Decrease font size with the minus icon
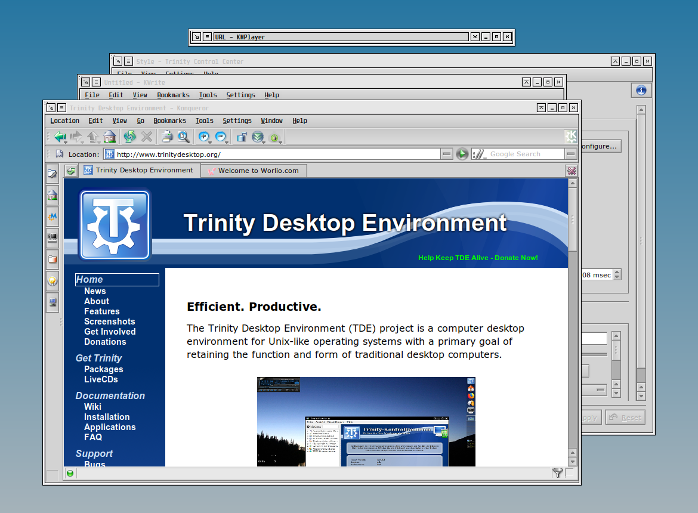 tap(220, 137)
